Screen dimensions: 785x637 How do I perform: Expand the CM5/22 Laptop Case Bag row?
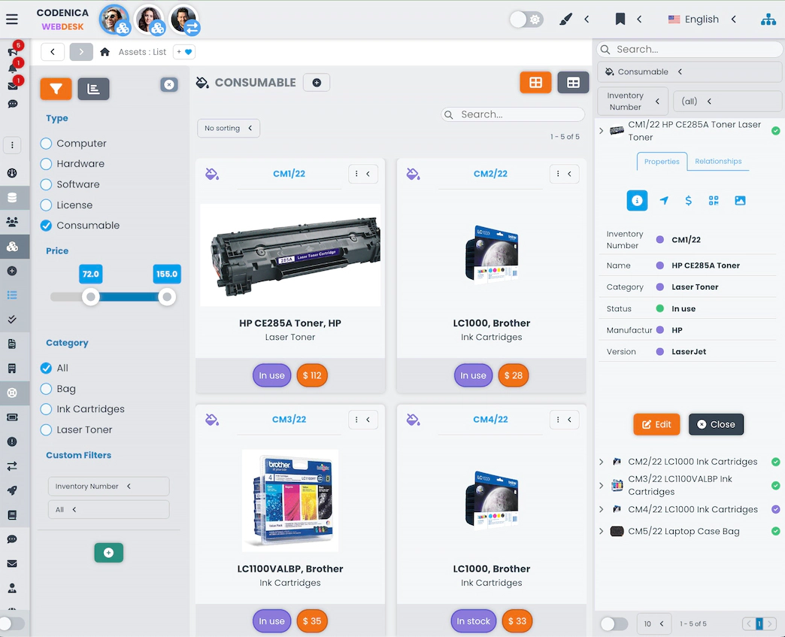[x=602, y=532]
